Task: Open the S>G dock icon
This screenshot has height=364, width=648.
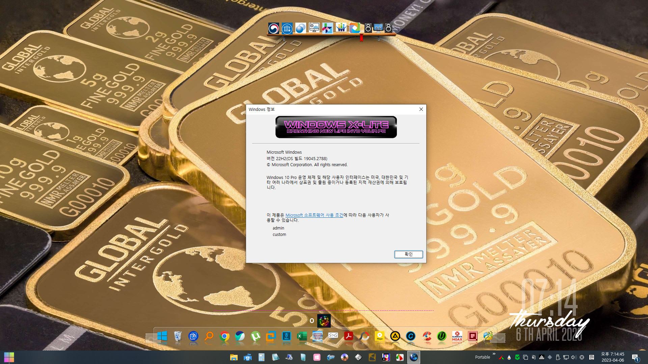Action: pyautogui.click(x=333, y=335)
